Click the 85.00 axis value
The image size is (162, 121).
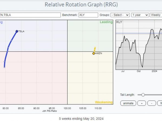pos(21,108)
